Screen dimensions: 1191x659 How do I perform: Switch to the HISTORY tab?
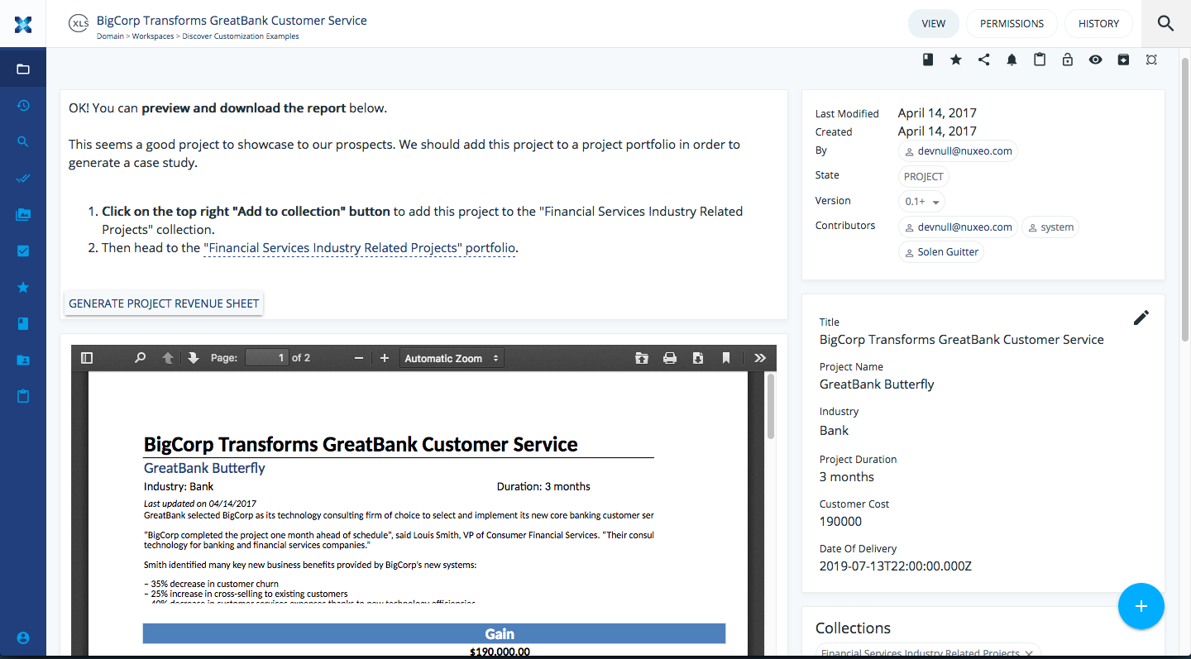(1098, 23)
